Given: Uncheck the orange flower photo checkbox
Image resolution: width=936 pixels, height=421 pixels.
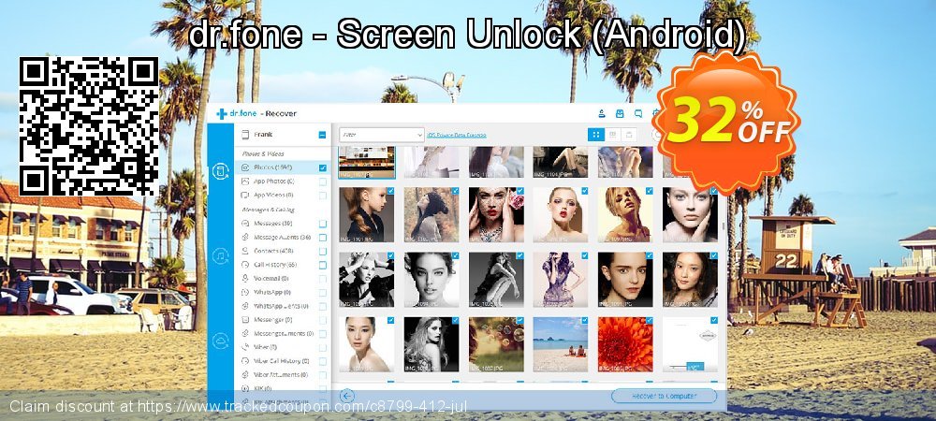Looking at the screenshot, I should [x=649, y=320].
